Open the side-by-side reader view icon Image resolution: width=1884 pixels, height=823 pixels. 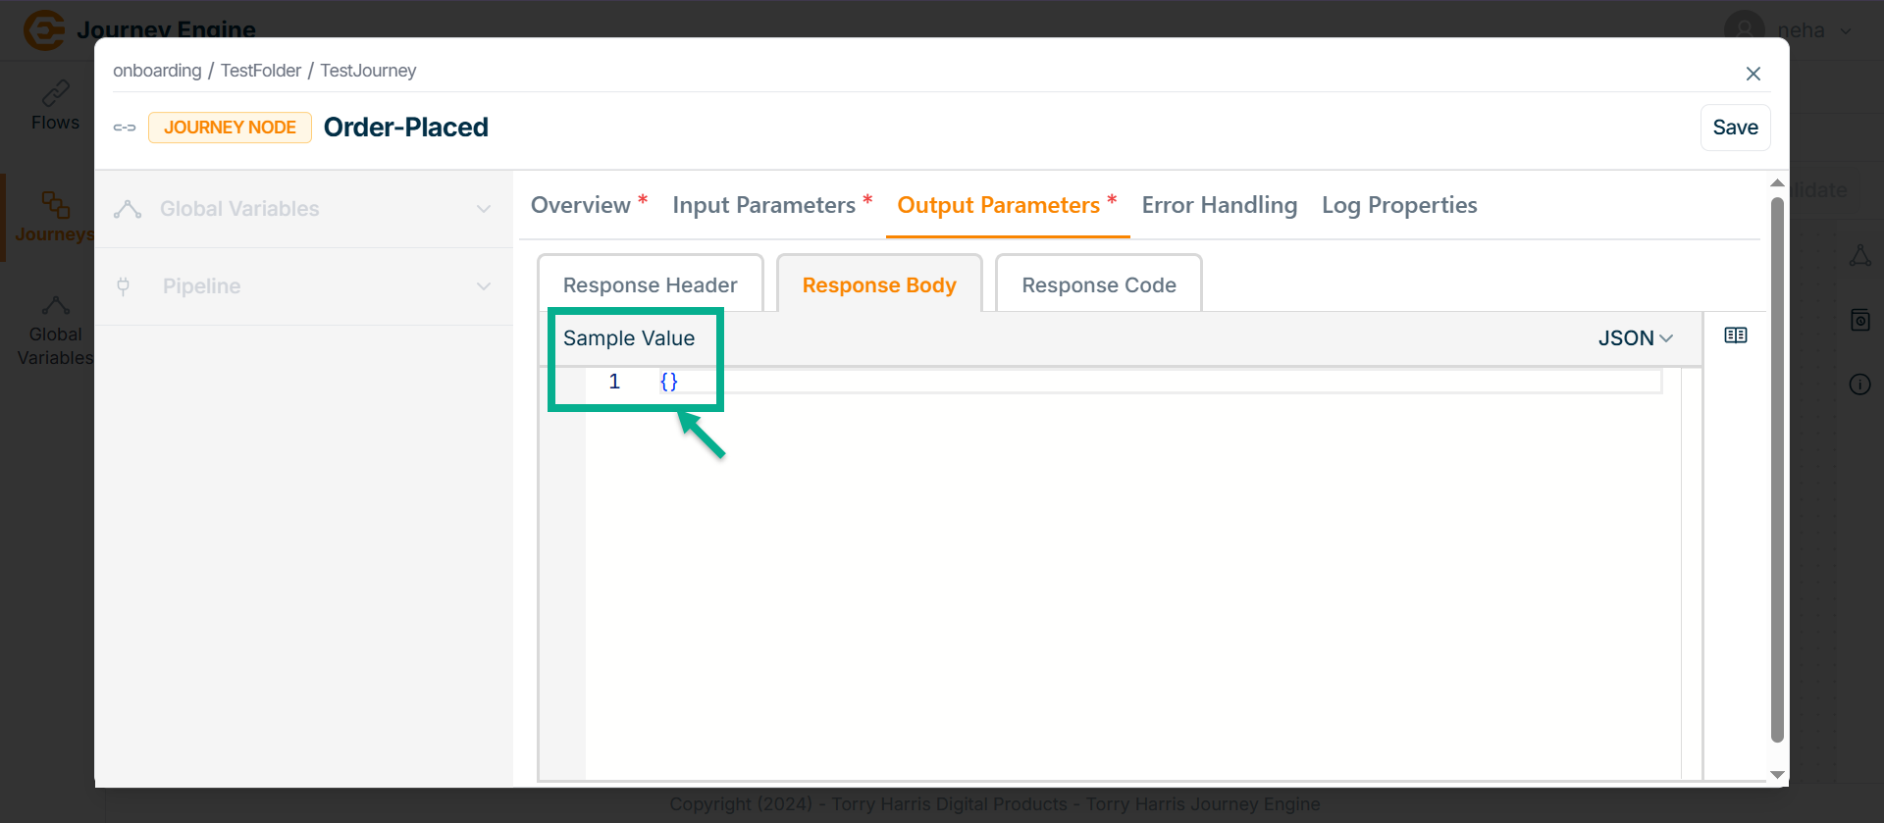(x=1735, y=335)
